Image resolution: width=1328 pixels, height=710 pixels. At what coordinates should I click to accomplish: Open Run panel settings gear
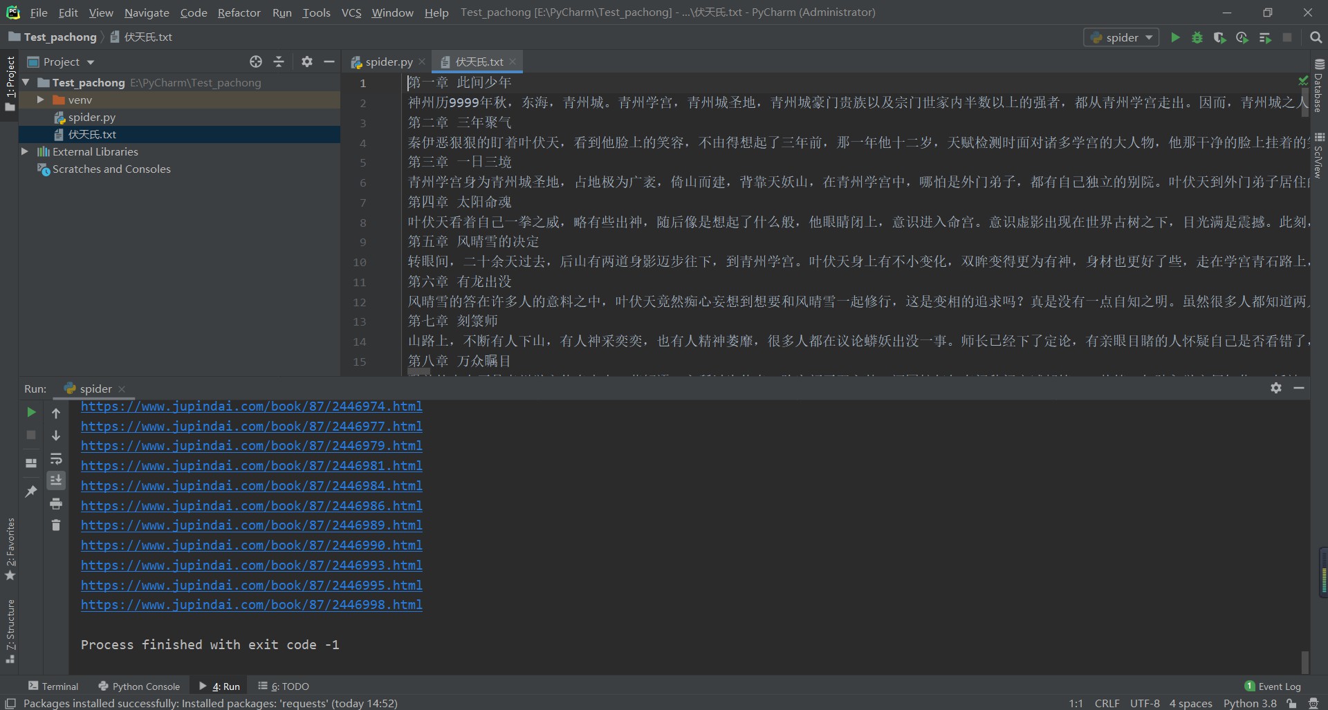[1276, 388]
